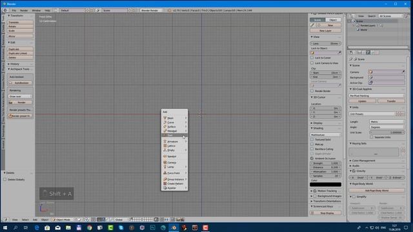This screenshot has height=232, width=413.
Task: Click the Lens value field
Action: [x=325, y=44]
